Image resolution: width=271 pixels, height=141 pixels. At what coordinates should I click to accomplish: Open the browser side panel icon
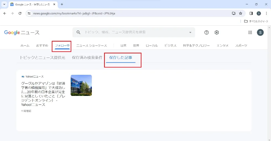click(251, 13)
